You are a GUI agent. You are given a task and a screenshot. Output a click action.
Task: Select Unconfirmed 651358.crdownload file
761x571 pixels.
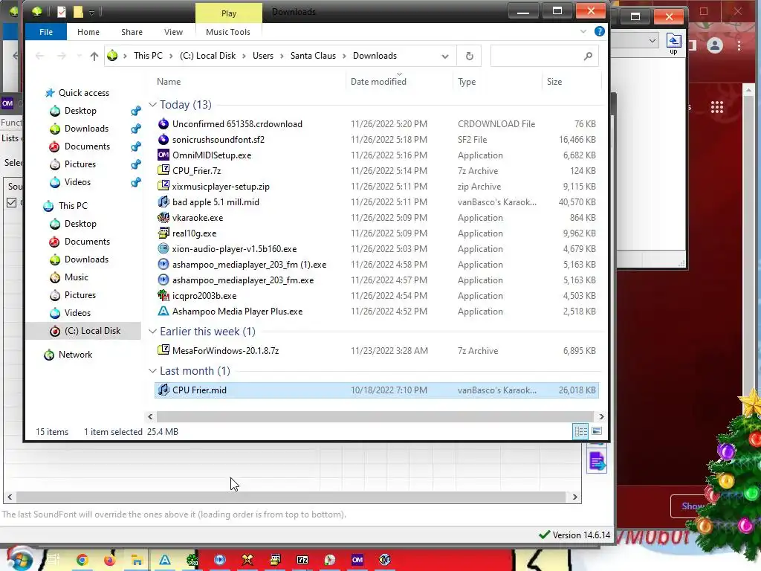point(237,124)
